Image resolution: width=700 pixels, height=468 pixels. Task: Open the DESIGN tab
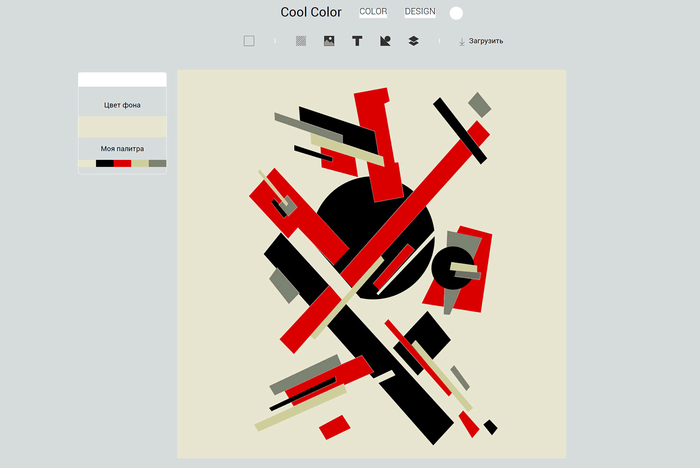pos(420,12)
